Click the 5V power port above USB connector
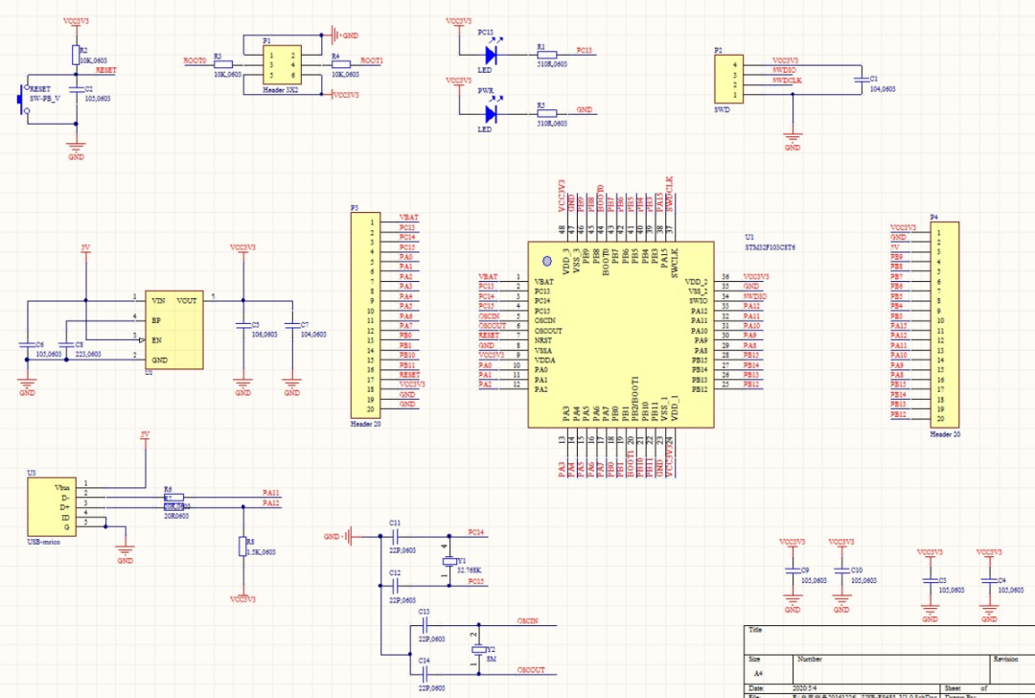The height and width of the screenshot is (698, 1035). (x=145, y=435)
